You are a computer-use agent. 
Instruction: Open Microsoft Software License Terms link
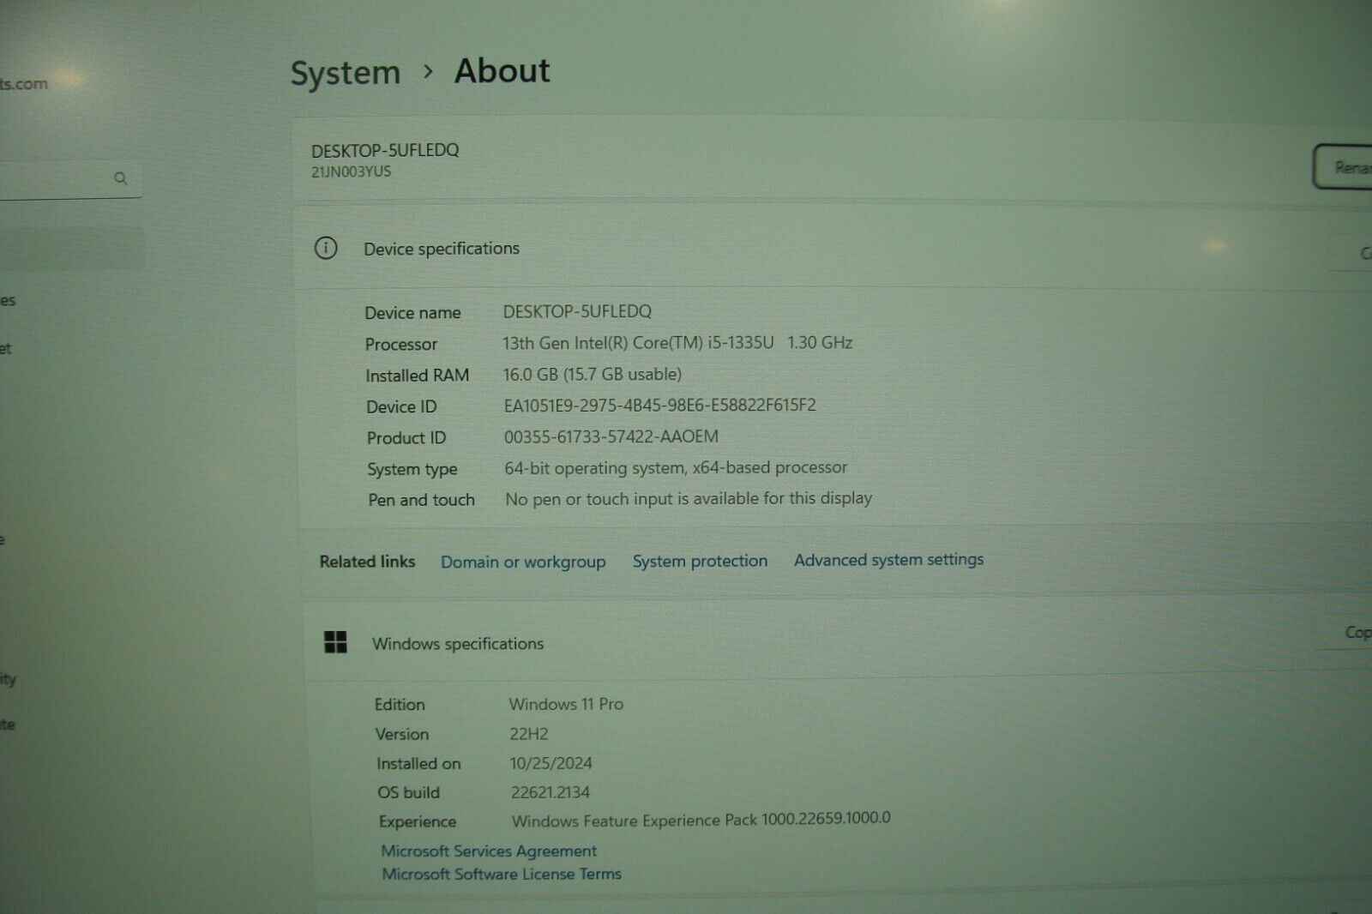click(x=502, y=874)
